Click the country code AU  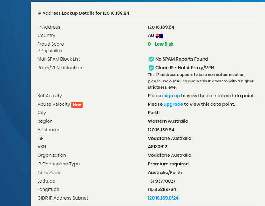pos(151,35)
